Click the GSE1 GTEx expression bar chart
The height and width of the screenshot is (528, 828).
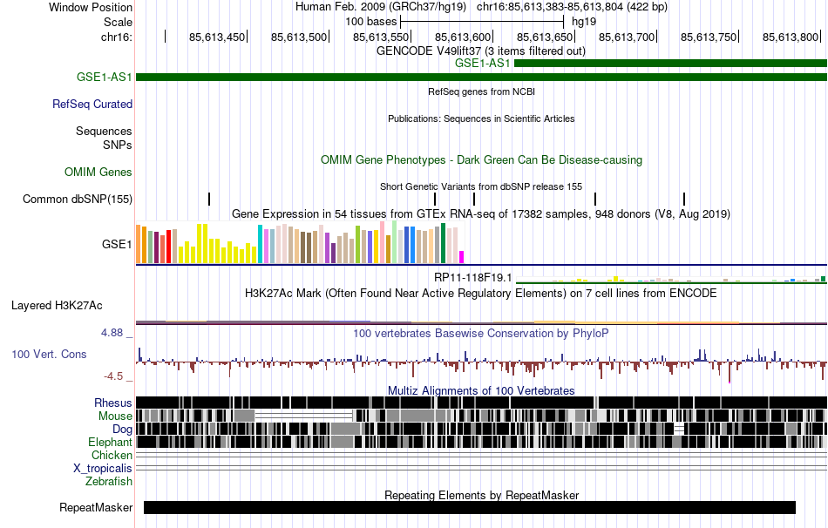tap(300, 243)
